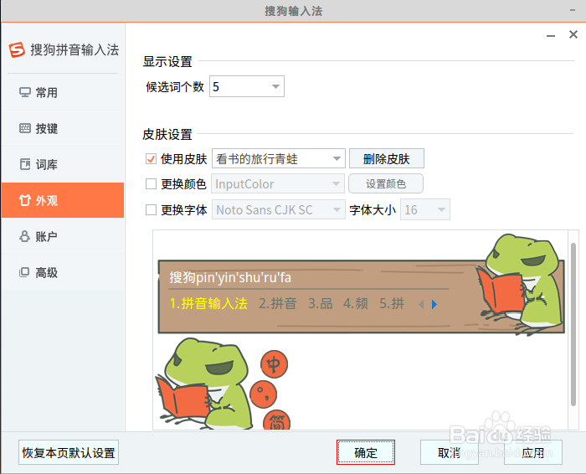Screen dimensions: 586x474
Task: Click the 简 simplified Chinese bubble in preview
Action: pyautogui.click(x=276, y=420)
